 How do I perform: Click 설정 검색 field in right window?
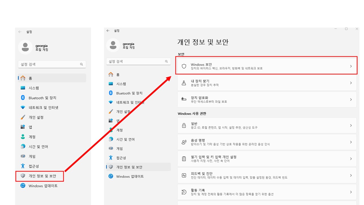tap(138, 61)
